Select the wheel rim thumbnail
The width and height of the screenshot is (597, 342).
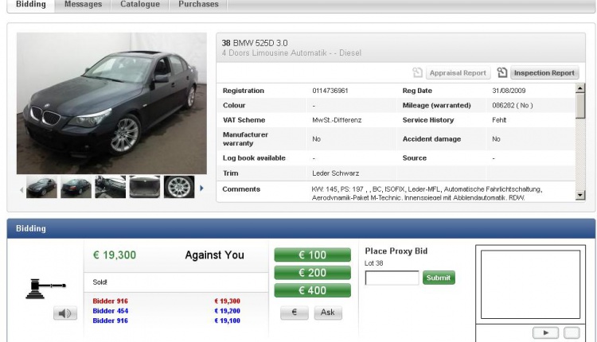pyautogui.click(x=179, y=187)
